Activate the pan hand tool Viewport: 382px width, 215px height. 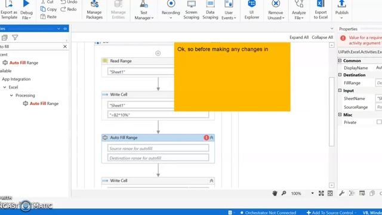point(275,193)
